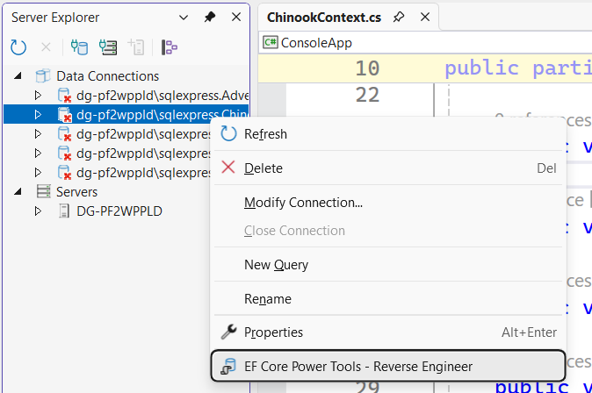The image size is (592, 393).
Task: Close the Server Explorer panel
Action: pos(236,17)
